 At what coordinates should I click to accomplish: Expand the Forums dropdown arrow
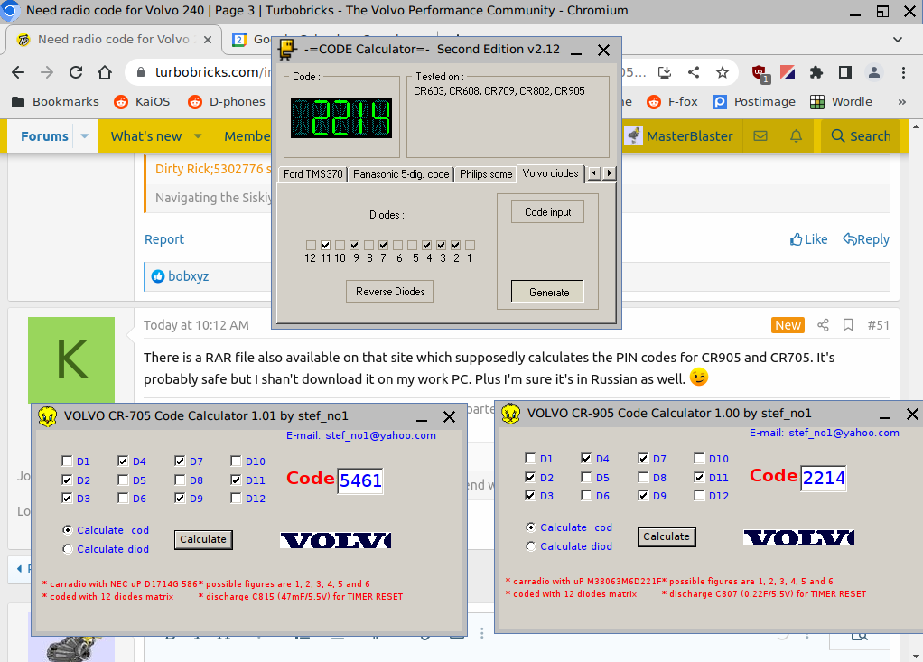coord(85,136)
